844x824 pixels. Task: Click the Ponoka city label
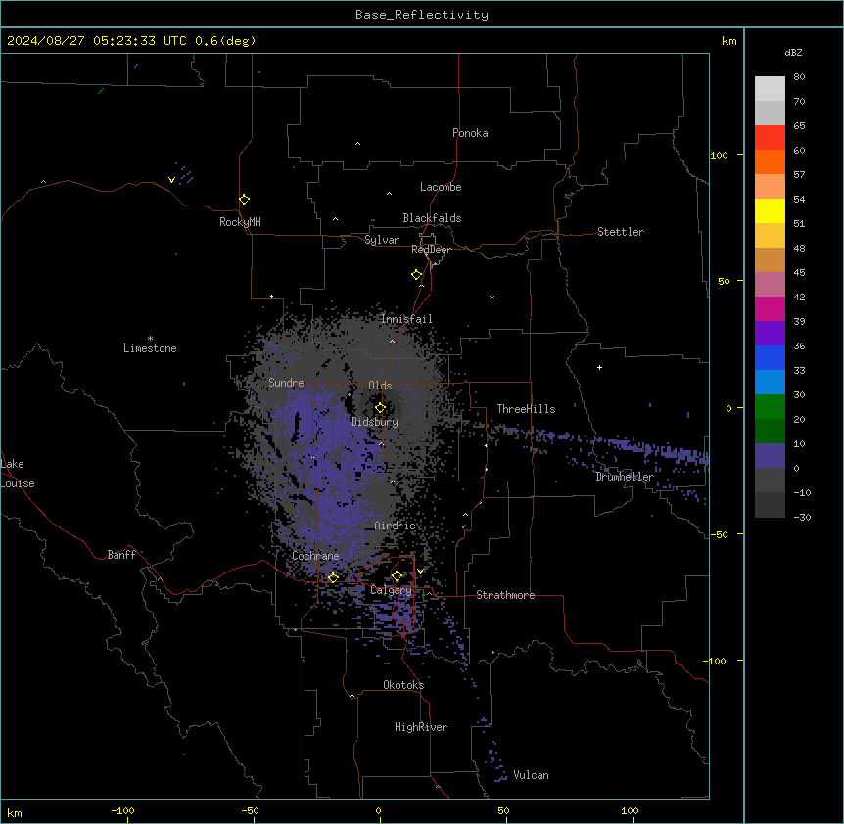click(x=470, y=133)
